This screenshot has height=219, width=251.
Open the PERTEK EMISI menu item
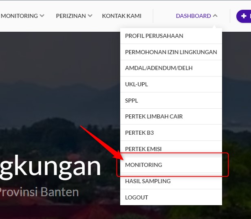pyautogui.click(x=143, y=149)
